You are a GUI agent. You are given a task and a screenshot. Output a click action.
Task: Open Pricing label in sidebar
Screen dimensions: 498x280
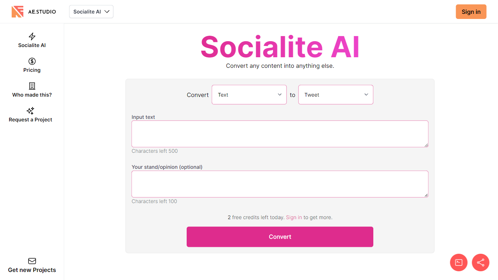coord(32,70)
